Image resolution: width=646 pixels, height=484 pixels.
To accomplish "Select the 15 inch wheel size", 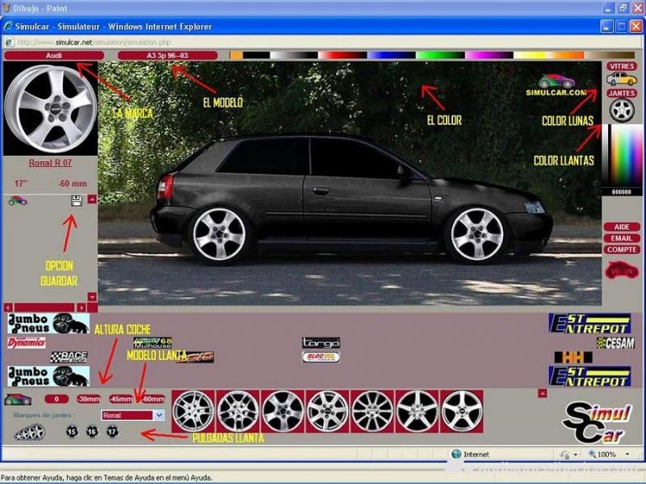I will 72,432.
